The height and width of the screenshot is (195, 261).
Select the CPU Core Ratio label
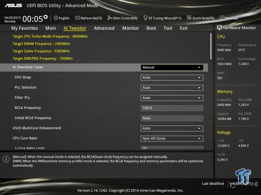[25, 138]
